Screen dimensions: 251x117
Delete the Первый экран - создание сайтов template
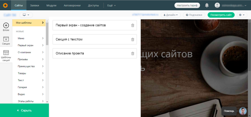pos(132,25)
